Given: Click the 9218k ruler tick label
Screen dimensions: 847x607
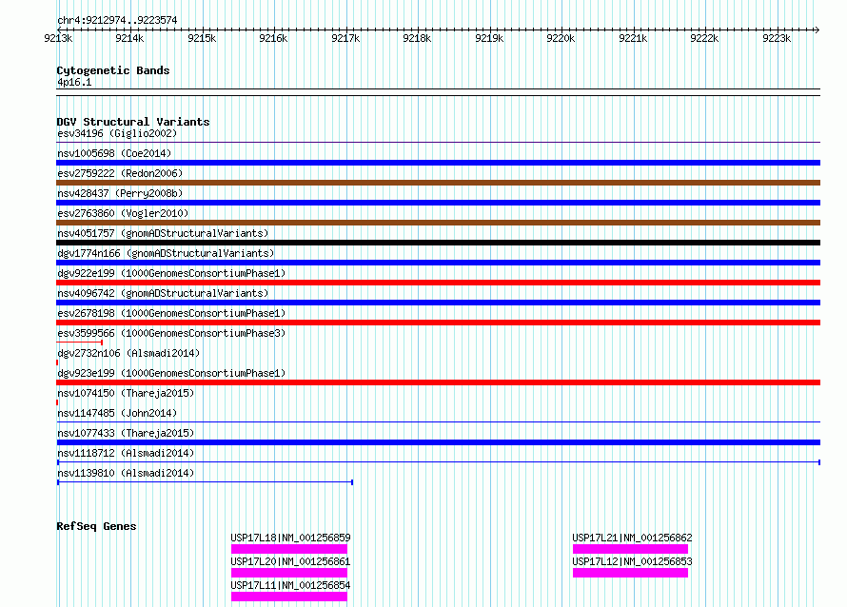Looking at the screenshot, I should pos(417,38).
